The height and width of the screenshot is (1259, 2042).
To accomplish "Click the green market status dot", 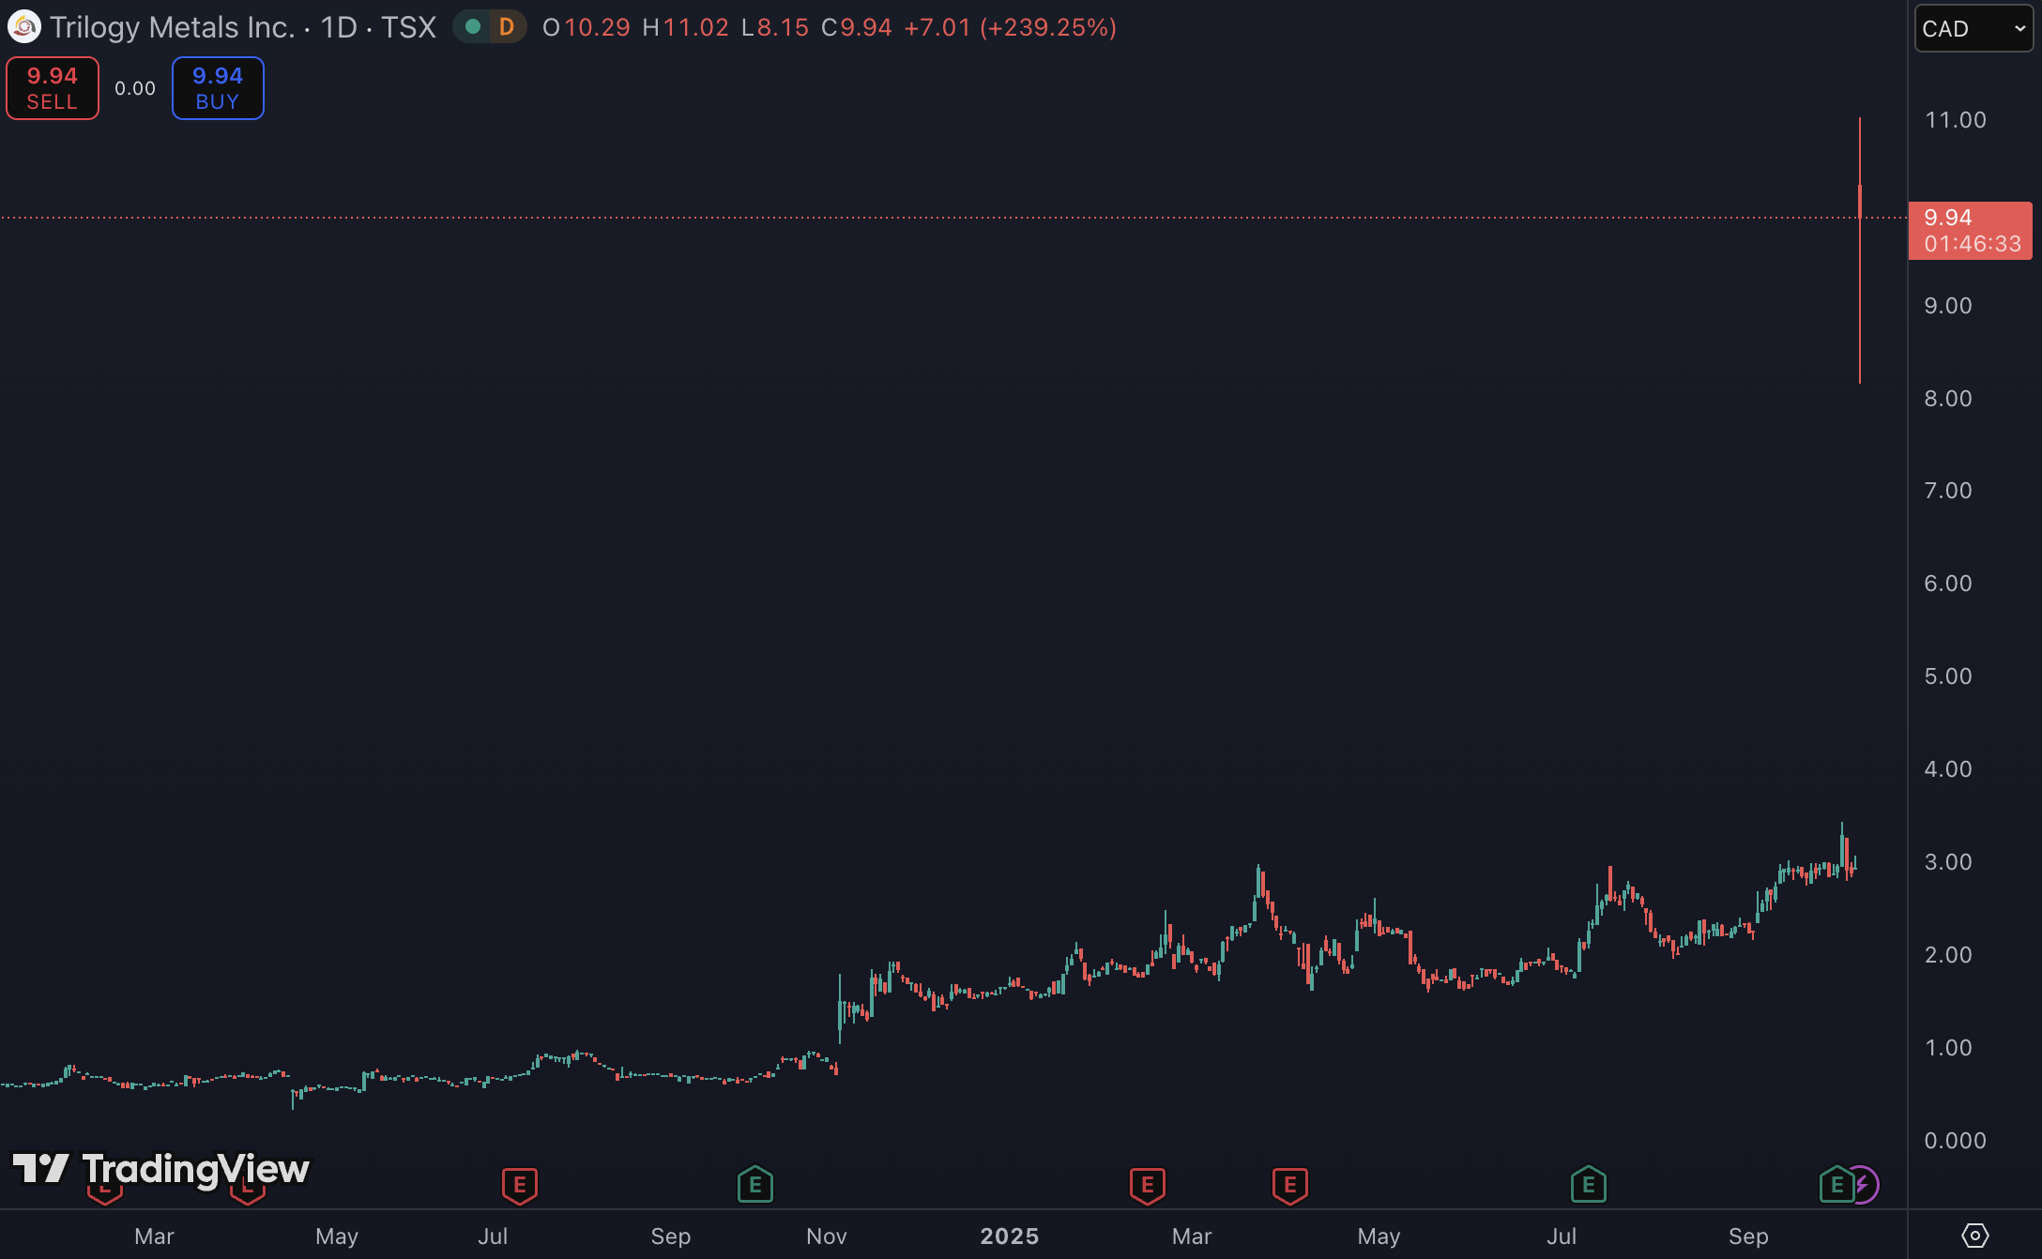I will pos(473,27).
